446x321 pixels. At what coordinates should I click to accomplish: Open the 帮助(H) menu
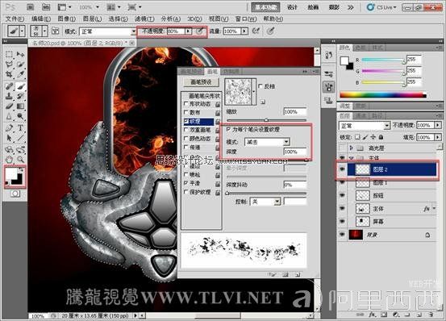[273, 19]
